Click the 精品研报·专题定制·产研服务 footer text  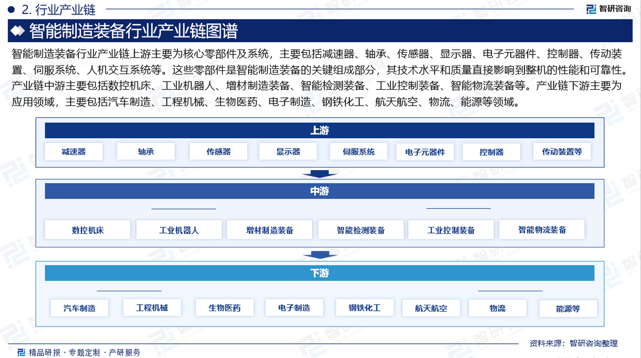coord(83,352)
